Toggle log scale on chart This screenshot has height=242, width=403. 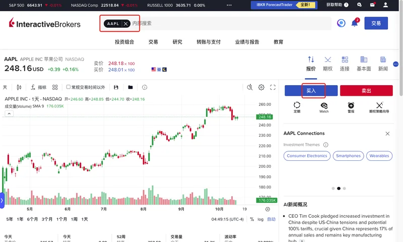tap(260, 219)
